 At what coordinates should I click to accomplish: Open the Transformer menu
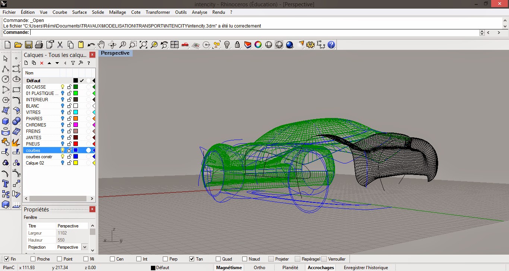[158, 12]
